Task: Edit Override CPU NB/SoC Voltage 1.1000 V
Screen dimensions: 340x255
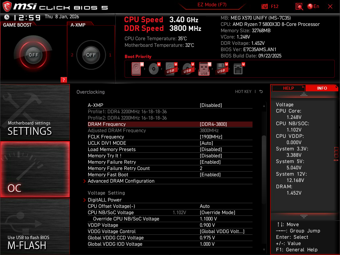Action: click(x=170, y=219)
